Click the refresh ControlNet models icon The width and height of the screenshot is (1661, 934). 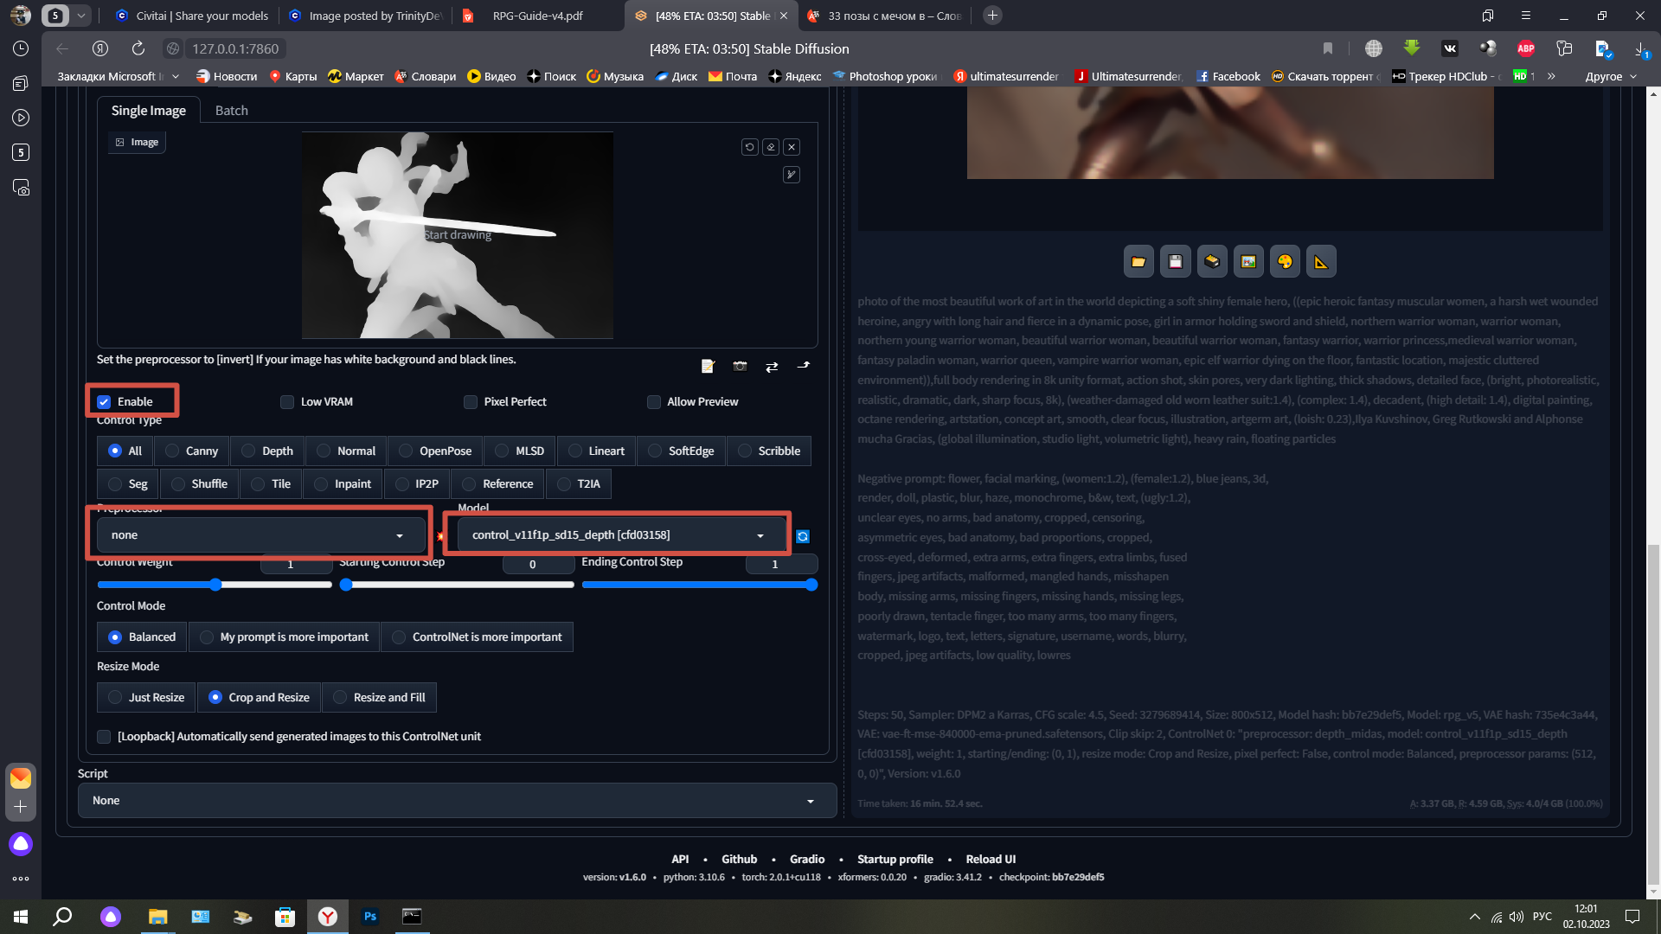point(803,537)
